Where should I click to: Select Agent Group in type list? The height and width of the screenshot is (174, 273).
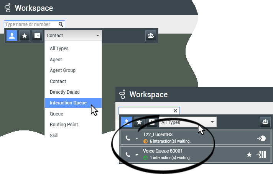point(62,70)
